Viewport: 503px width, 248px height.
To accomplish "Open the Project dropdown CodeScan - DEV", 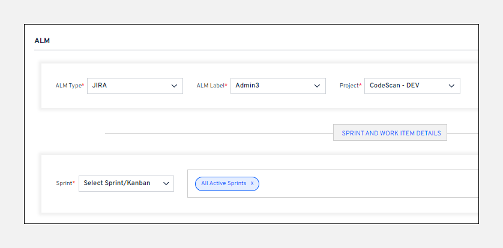I will coord(412,86).
